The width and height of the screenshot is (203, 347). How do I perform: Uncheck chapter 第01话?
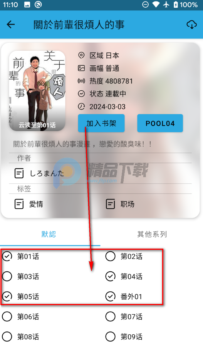tap(7, 256)
